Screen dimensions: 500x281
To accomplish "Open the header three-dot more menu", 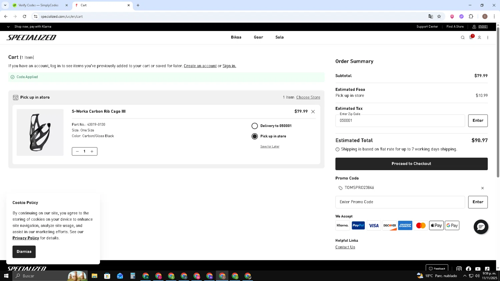I will [x=488, y=38].
